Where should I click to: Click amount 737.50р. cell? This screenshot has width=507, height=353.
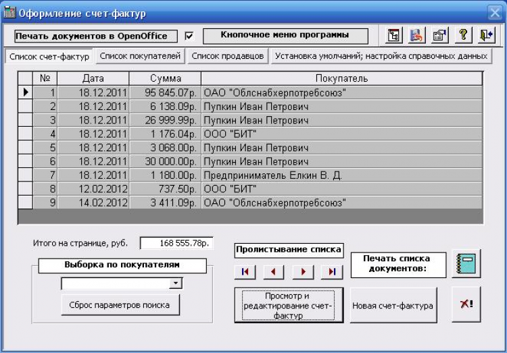point(165,189)
